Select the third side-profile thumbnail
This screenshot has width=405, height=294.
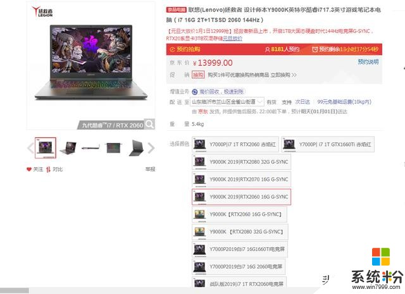click(90, 148)
